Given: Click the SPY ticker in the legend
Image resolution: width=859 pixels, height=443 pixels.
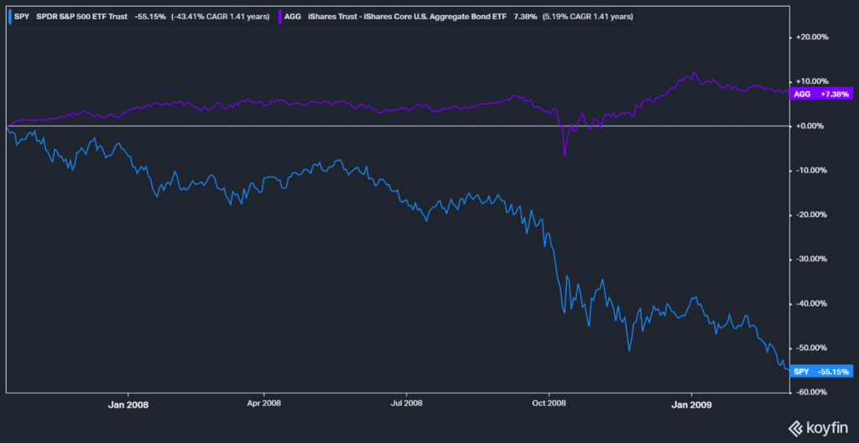Looking at the screenshot, I should (x=21, y=17).
